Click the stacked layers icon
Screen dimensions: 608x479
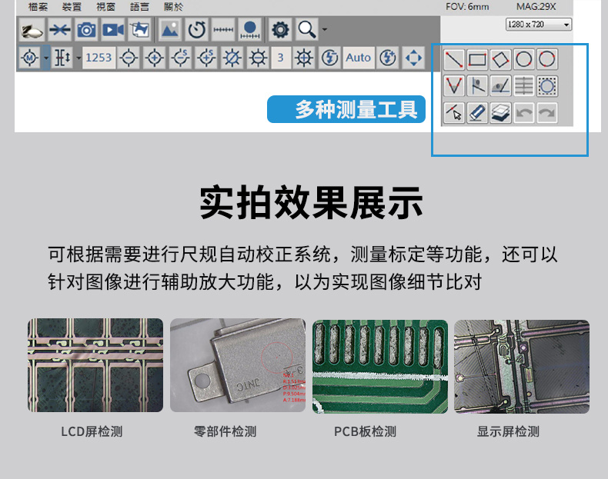pos(500,113)
